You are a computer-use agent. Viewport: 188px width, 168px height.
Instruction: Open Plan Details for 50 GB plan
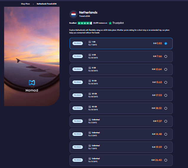pos(77,108)
